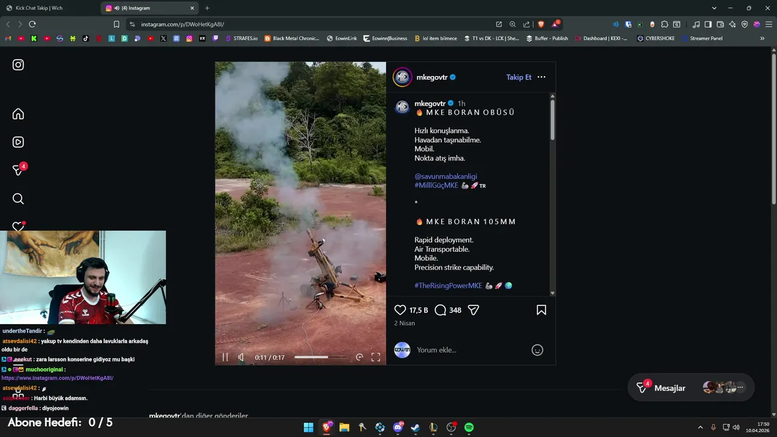777x437 pixels.
Task: Toggle the browser sidebar panel
Action: 708,24
